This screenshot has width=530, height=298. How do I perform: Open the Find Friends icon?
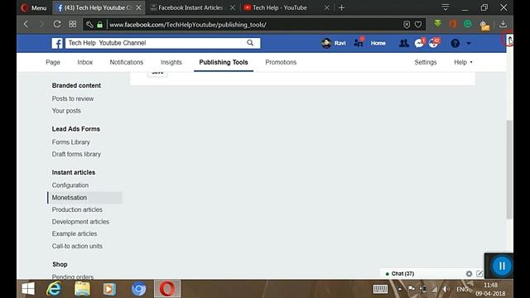359,42
